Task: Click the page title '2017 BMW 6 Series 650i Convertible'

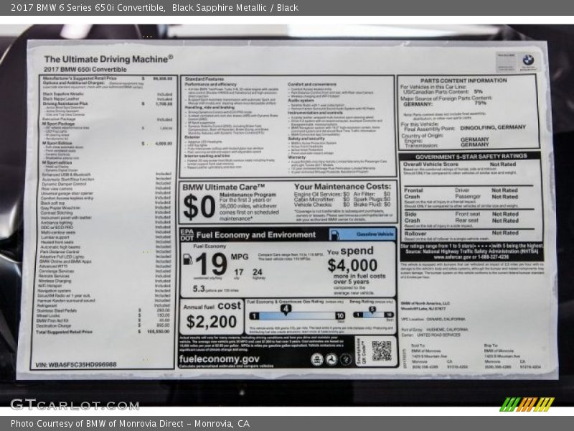Action: (88, 8)
